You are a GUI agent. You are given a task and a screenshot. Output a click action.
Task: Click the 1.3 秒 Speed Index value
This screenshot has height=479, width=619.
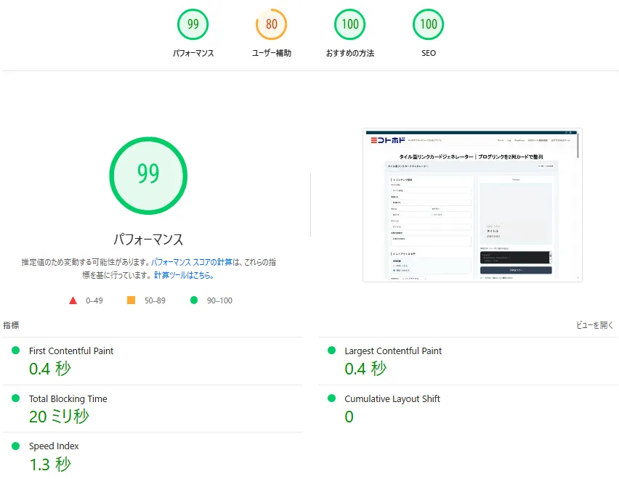pyautogui.click(x=50, y=464)
